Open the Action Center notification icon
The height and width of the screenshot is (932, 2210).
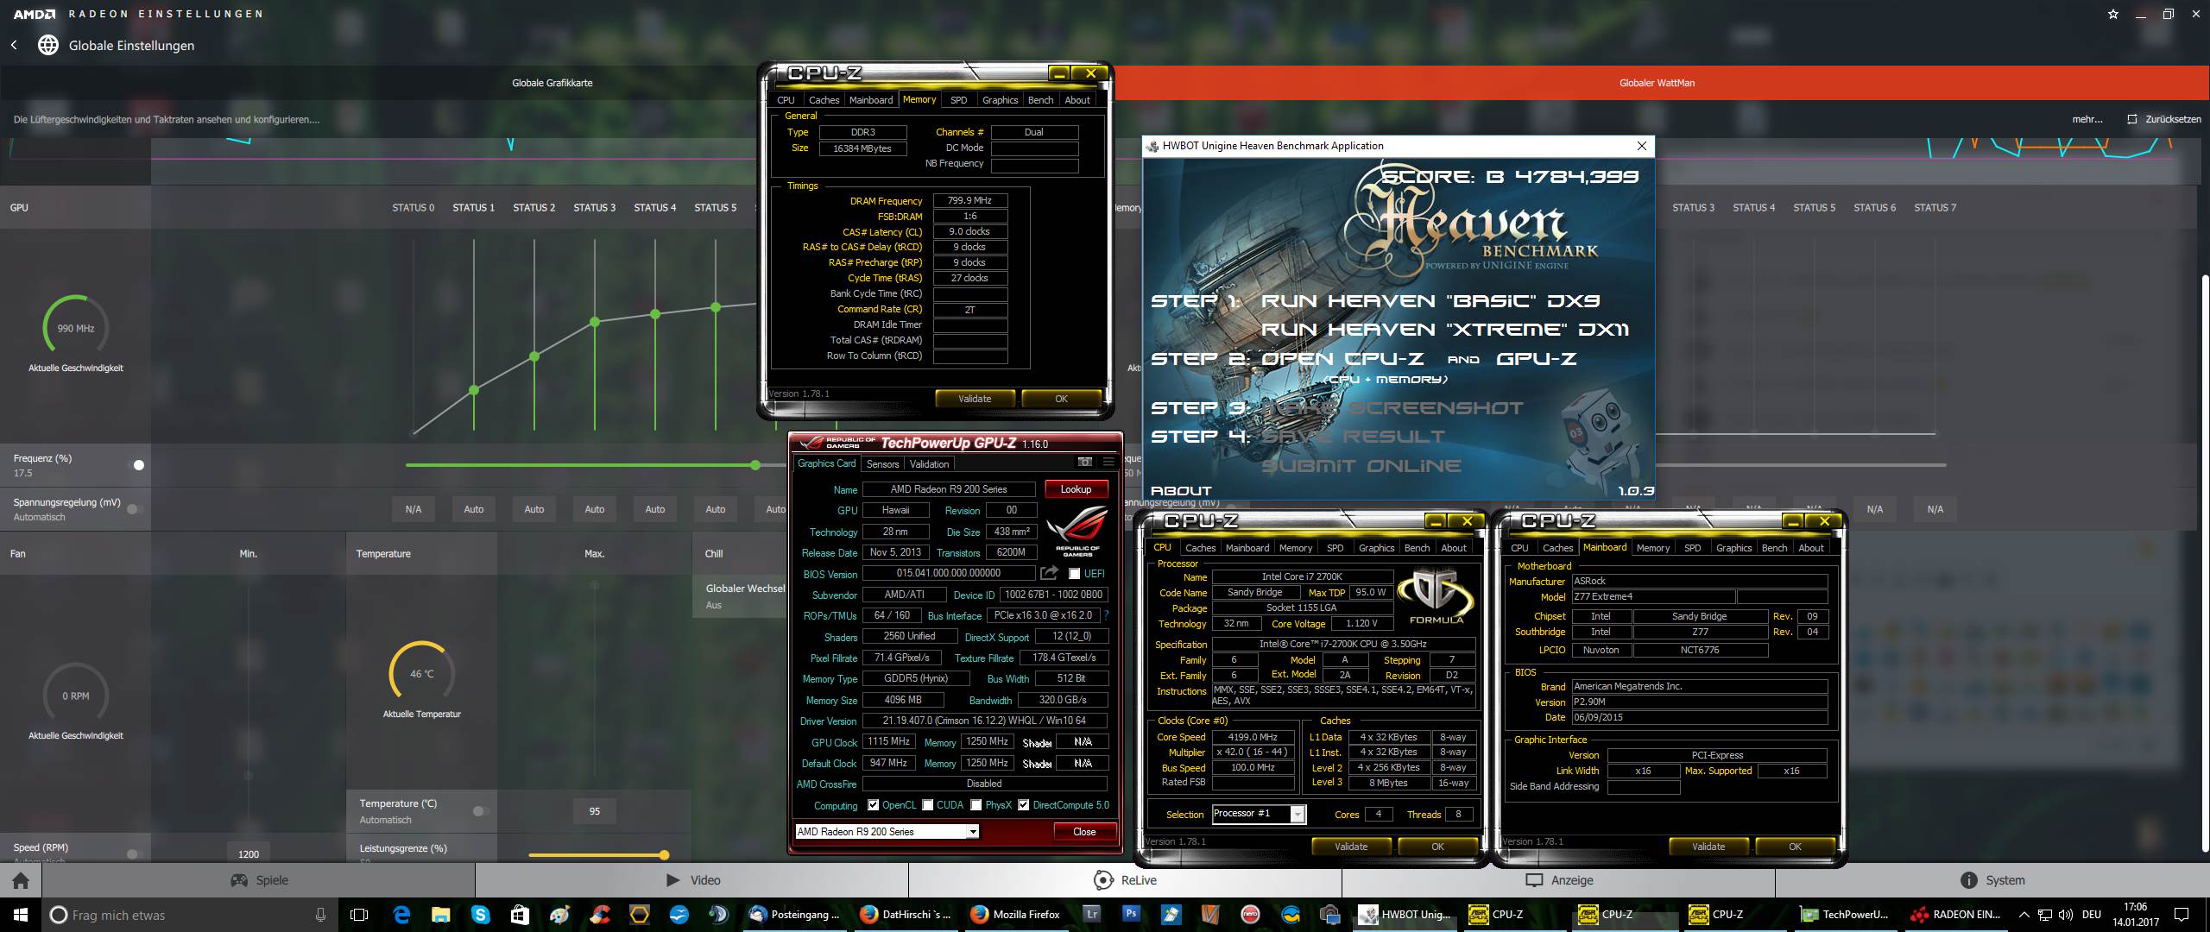pyautogui.click(x=2182, y=915)
